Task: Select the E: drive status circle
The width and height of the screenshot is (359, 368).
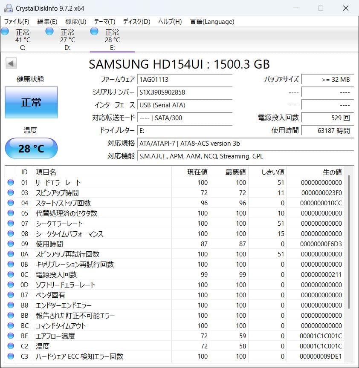Action: pyautogui.click(x=94, y=31)
